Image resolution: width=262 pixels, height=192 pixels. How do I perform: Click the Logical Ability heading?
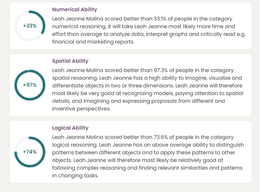click(x=70, y=128)
